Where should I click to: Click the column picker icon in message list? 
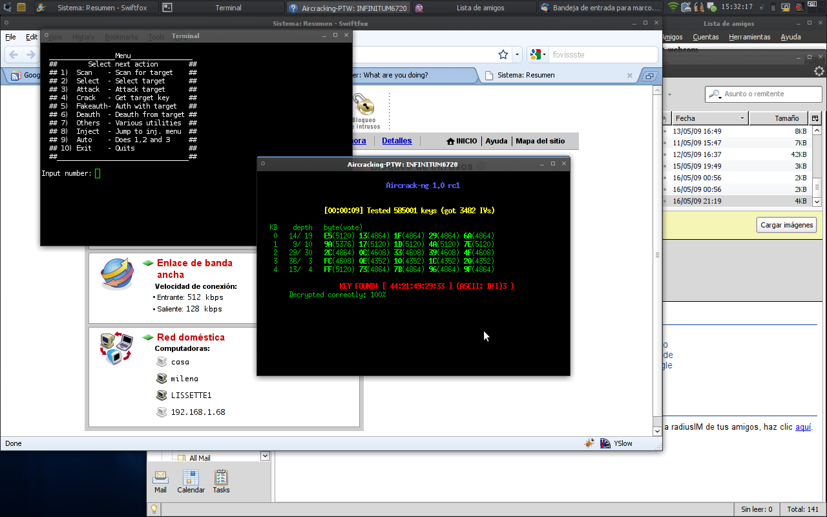815,118
